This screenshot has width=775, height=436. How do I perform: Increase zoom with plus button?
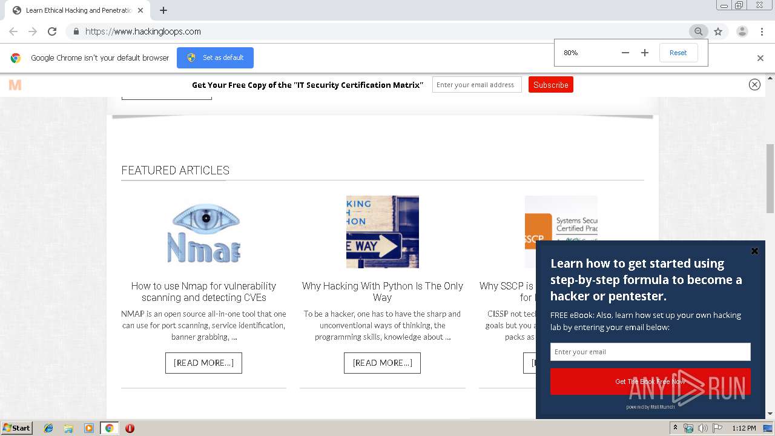point(645,53)
